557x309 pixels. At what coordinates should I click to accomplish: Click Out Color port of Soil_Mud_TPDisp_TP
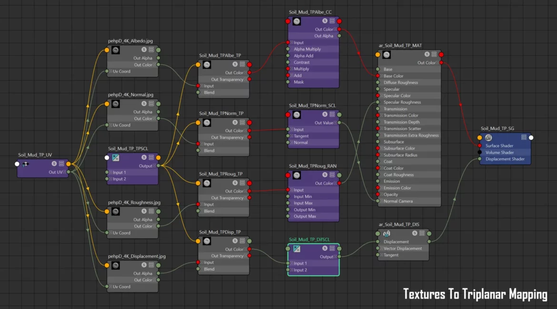coord(249,249)
